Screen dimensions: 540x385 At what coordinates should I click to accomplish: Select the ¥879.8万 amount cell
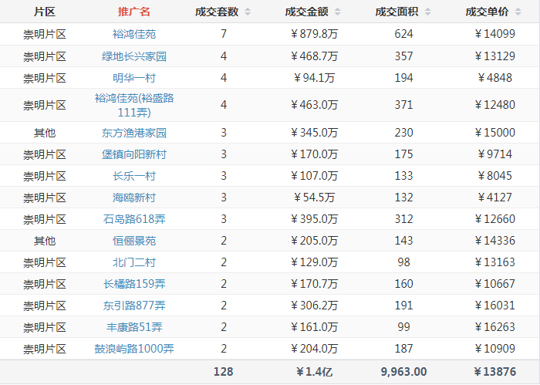[314, 34]
